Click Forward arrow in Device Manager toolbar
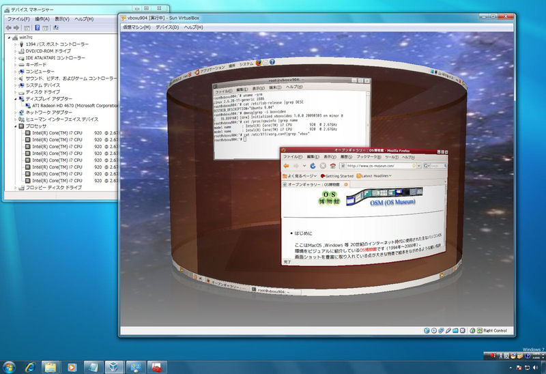 click(x=16, y=28)
